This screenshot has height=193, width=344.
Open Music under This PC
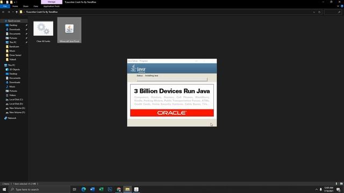pos(12,87)
